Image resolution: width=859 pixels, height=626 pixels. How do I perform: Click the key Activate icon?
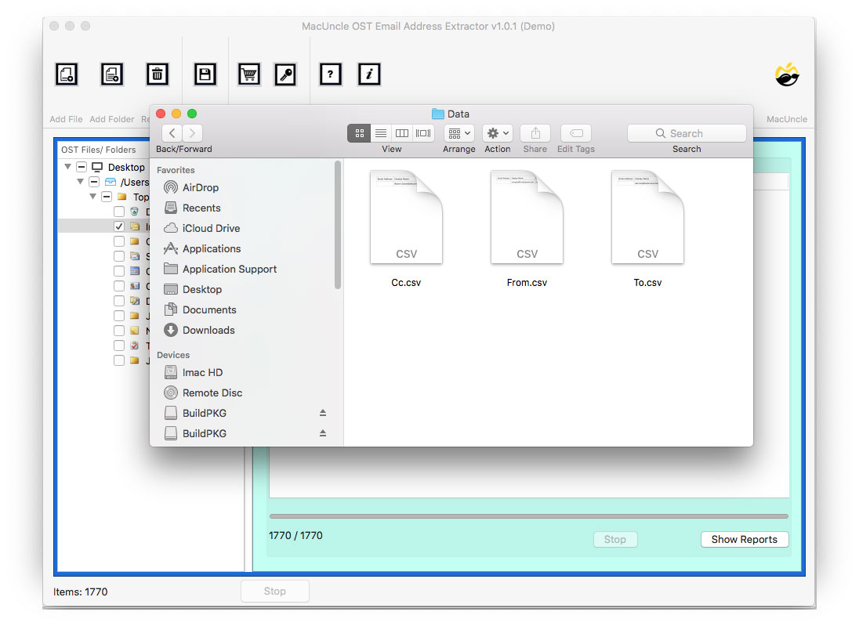(x=285, y=74)
